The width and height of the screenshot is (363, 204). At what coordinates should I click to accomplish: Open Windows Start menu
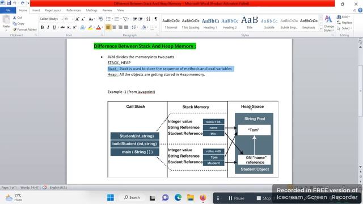(111, 198)
